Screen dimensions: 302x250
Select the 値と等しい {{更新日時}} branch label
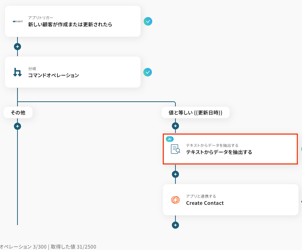point(195,112)
